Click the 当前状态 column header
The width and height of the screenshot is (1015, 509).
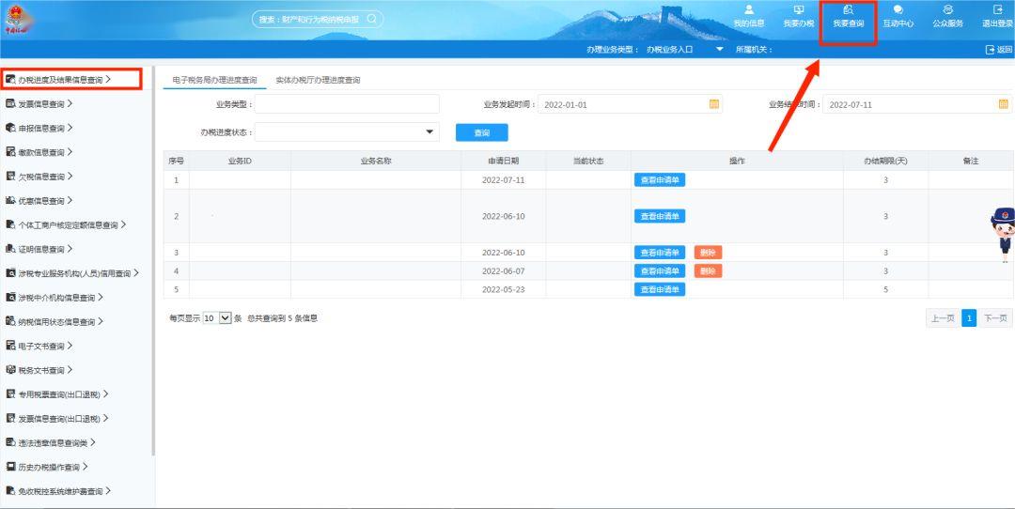(587, 161)
